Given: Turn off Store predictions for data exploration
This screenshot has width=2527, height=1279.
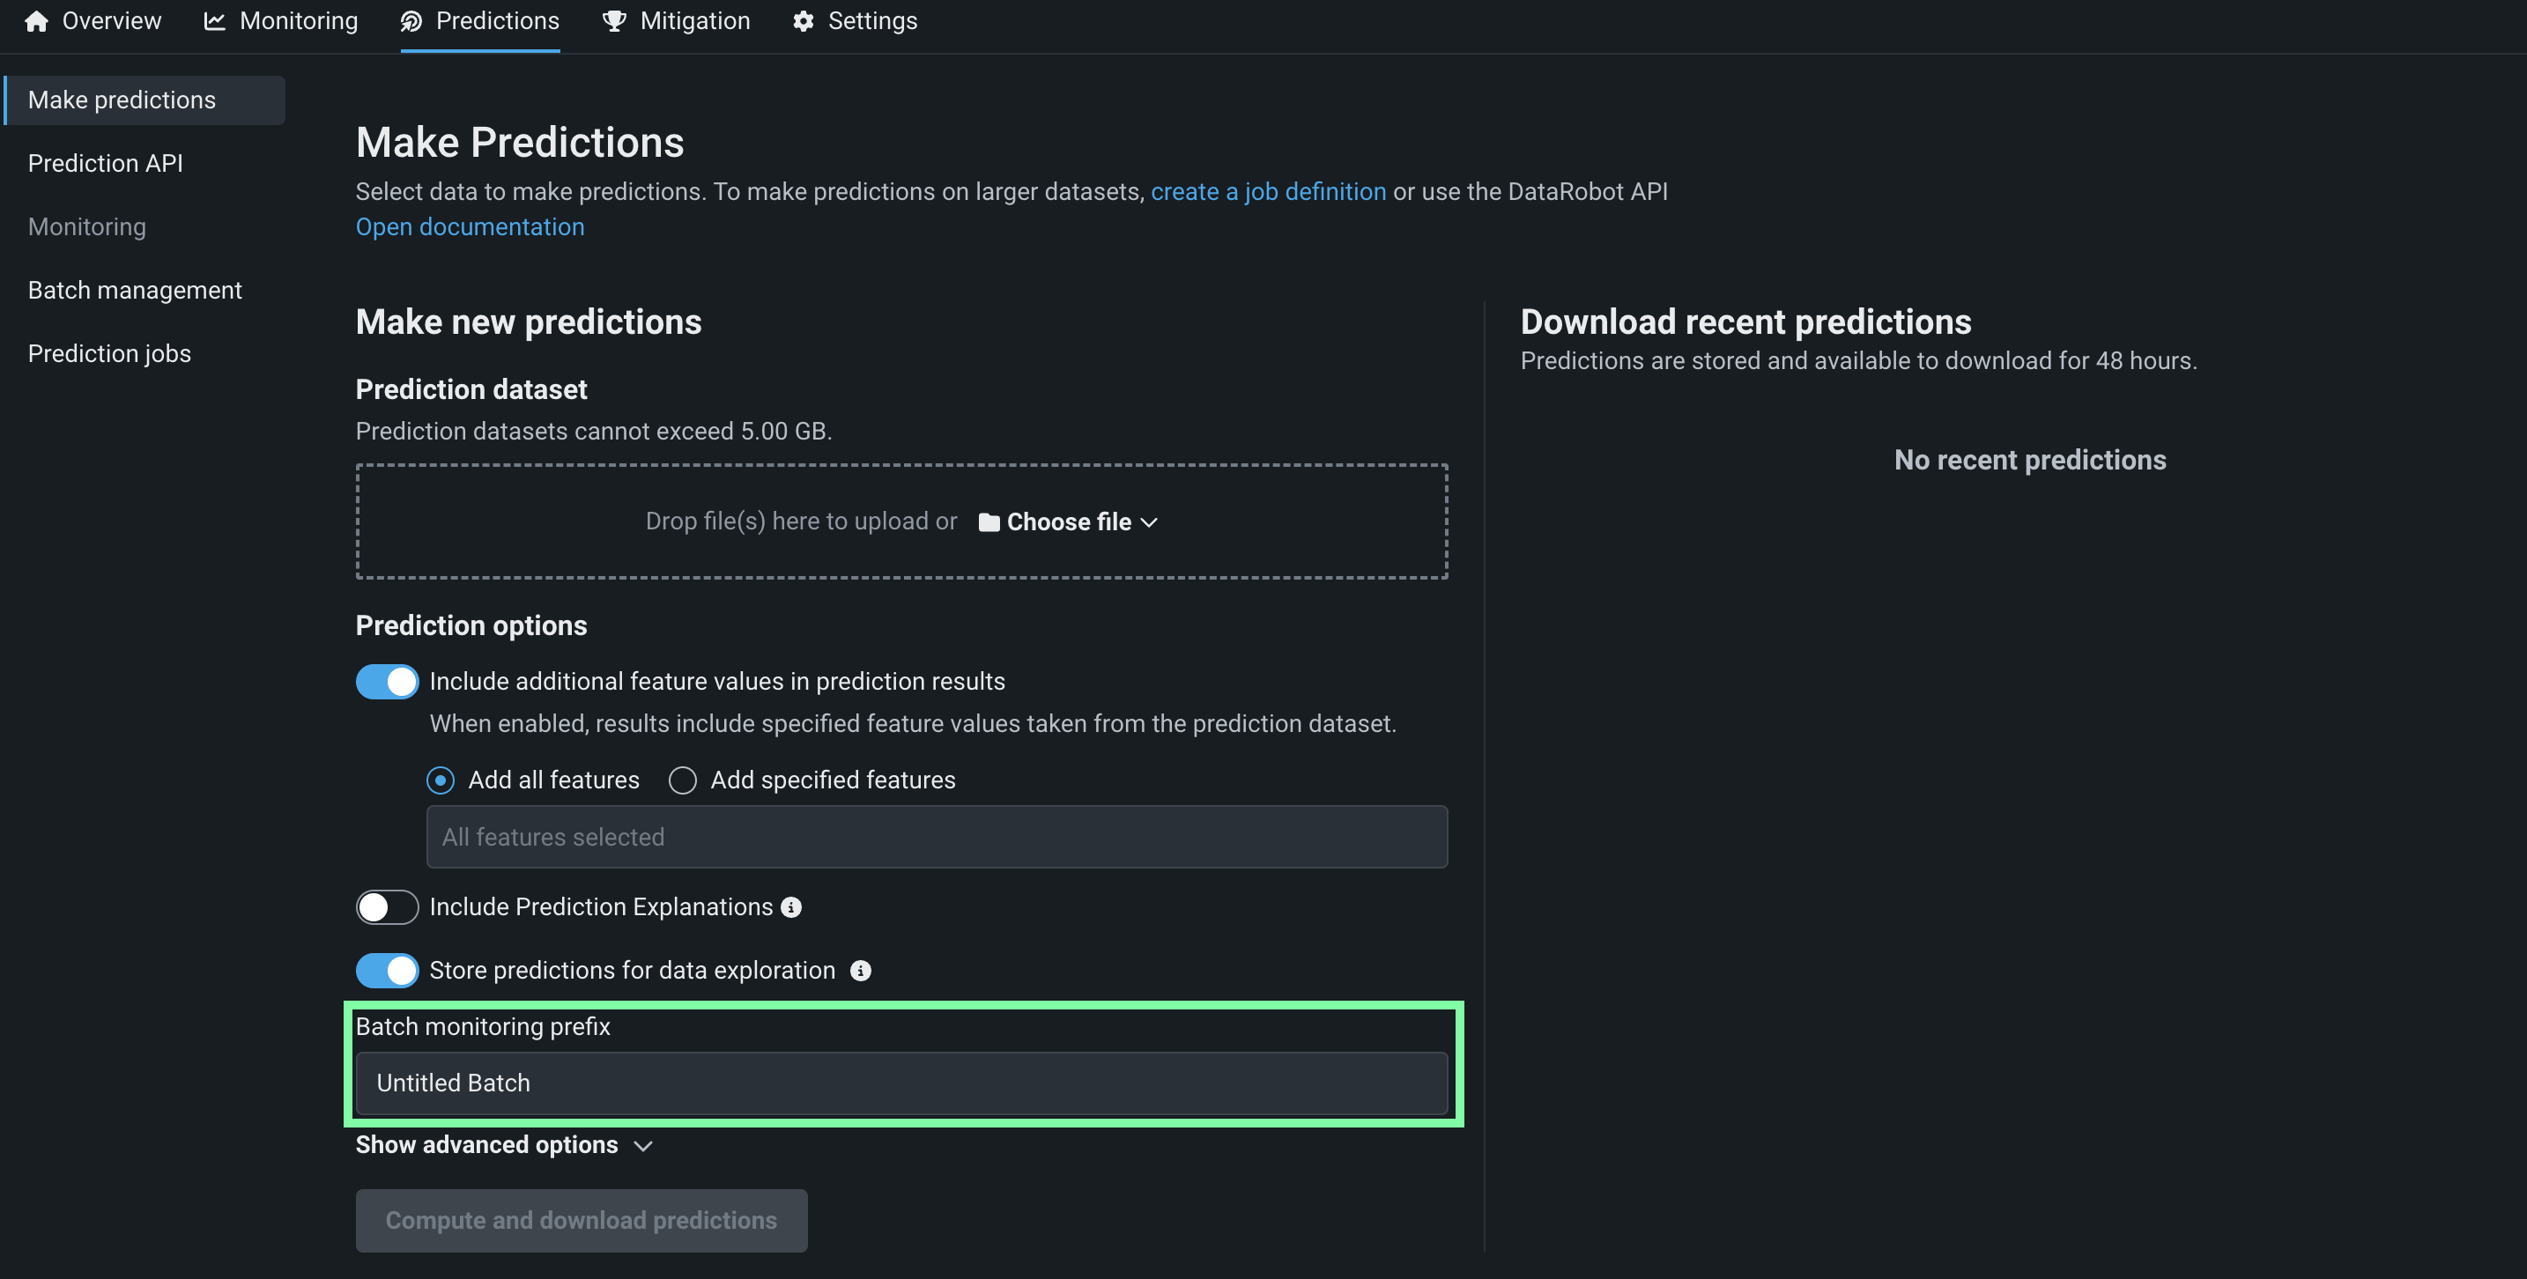Looking at the screenshot, I should [x=387, y=970].
